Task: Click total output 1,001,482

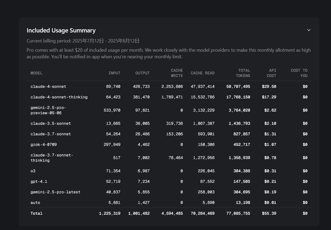Action: 139,213
